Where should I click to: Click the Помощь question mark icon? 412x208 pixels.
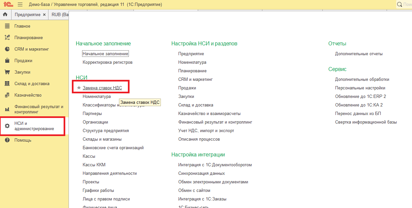[7, 140]
